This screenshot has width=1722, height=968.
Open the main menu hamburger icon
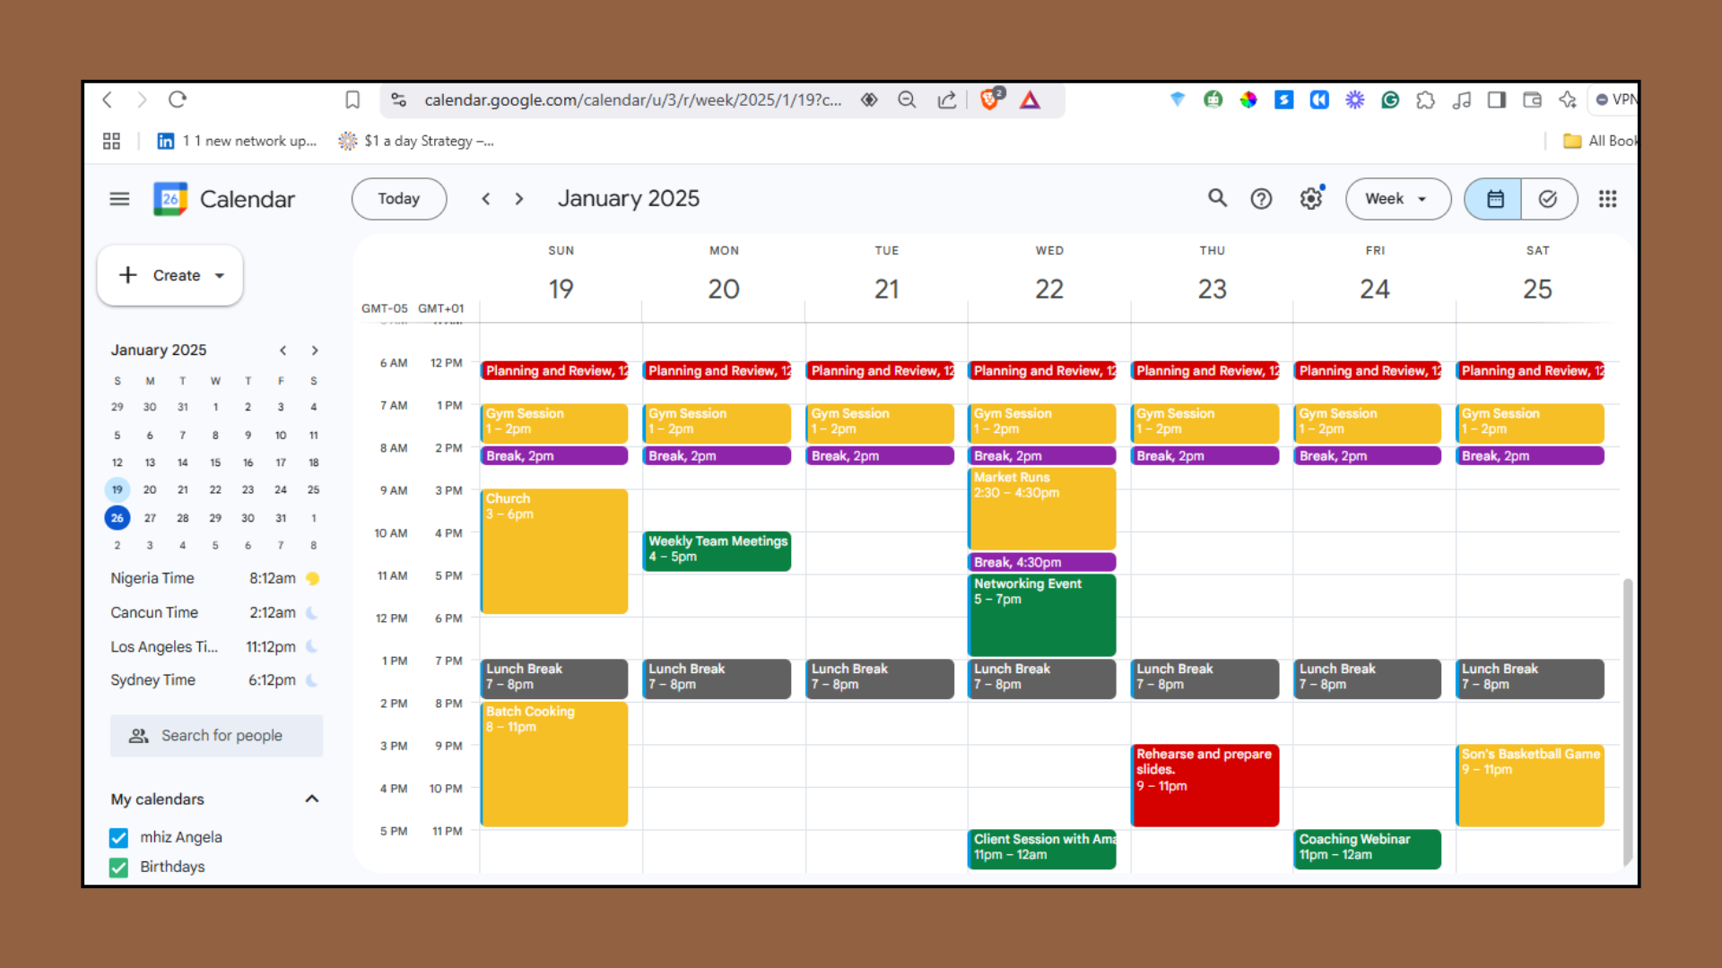click(x=119, y=199)
